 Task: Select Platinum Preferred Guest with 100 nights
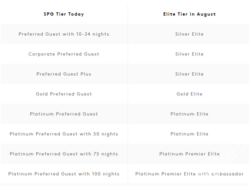pyautogui.click(x=64, y=174)
